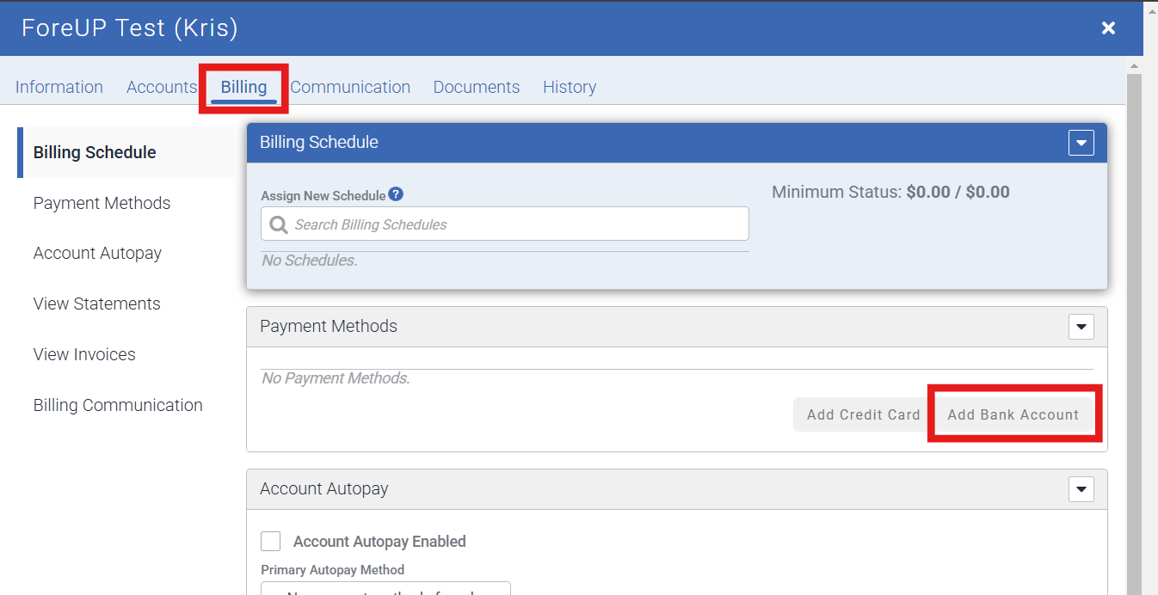Image resolution: width=1158 pixels, height=595 pixels.
Task: Click the vertical scrollbar up arrow
Action: click(x=1134, y=66)
